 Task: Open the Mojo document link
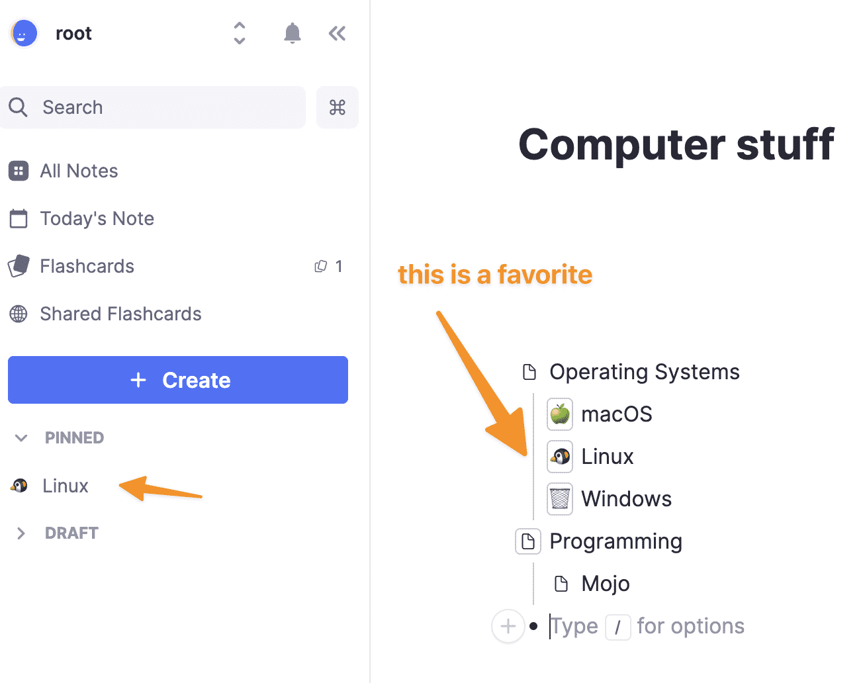605,584
